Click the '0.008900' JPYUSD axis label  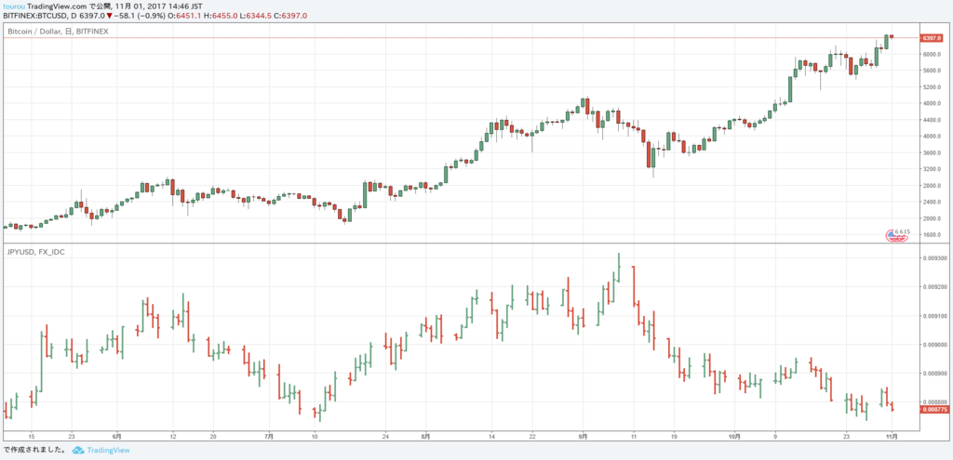[x=934, y=373]
